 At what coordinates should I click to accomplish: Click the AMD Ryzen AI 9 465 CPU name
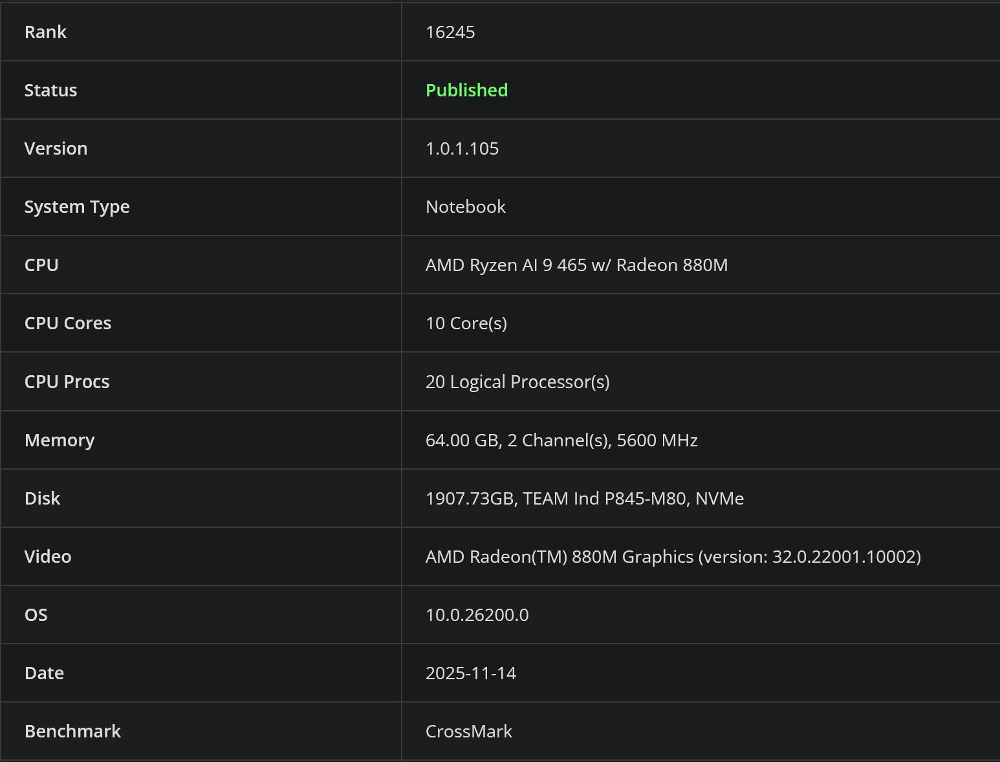(576, 265)
